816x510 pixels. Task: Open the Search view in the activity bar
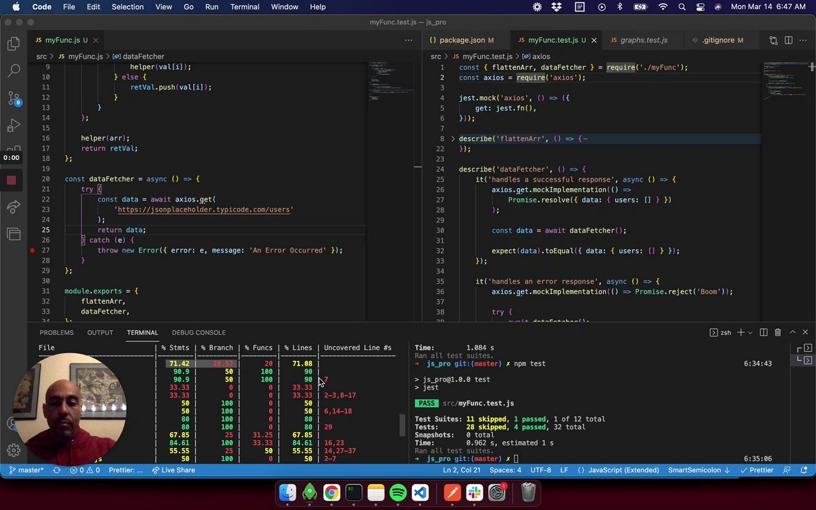tap(13, 71)
